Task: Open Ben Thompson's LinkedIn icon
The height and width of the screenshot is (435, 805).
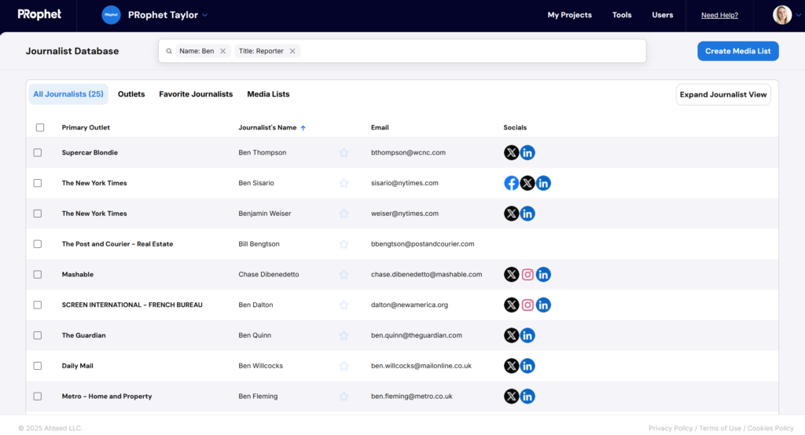Action: click(527, 152)
